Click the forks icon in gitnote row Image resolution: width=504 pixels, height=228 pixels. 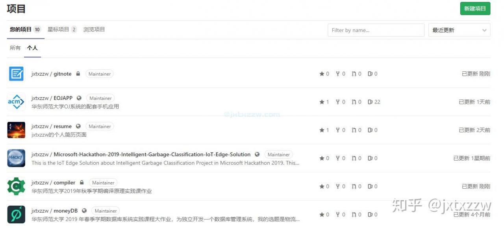338,74
